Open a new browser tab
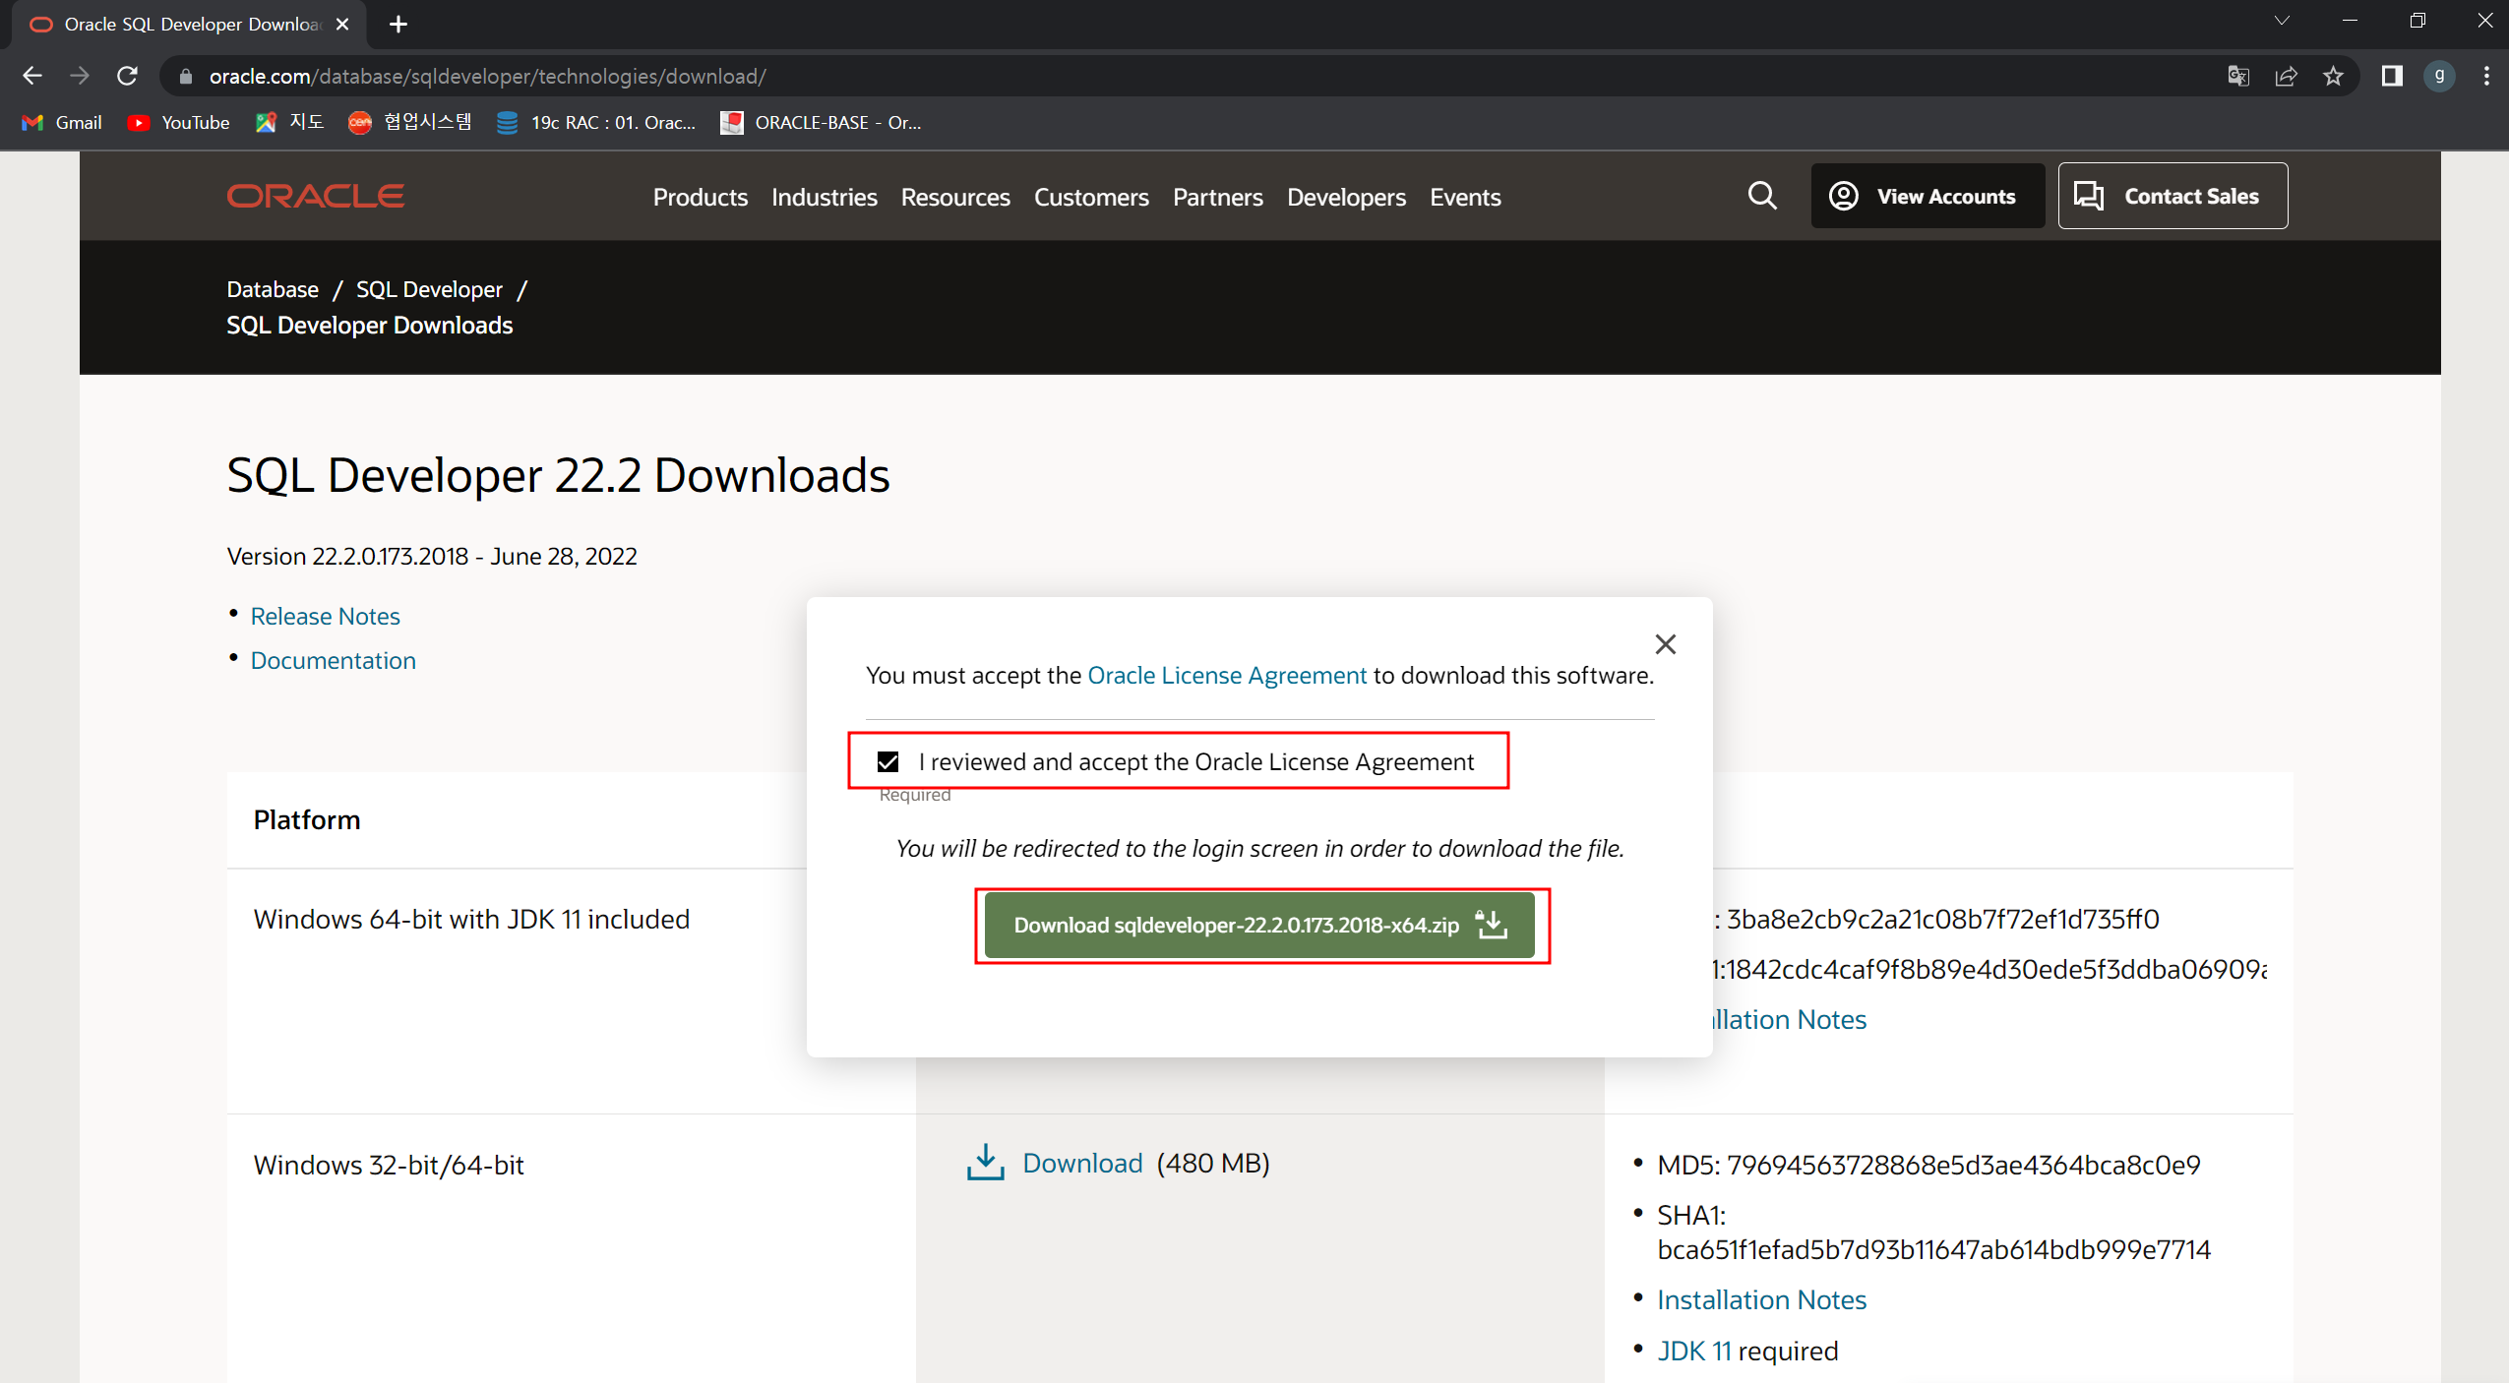Image resolution: width=2509 pixels, height=1383 pixels. pos(398,24)
